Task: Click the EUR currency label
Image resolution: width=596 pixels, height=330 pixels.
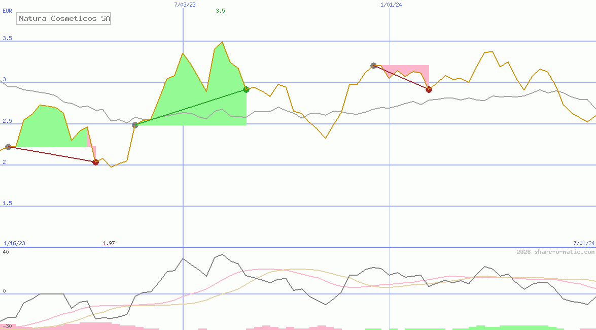Action: tap(7, 10)
